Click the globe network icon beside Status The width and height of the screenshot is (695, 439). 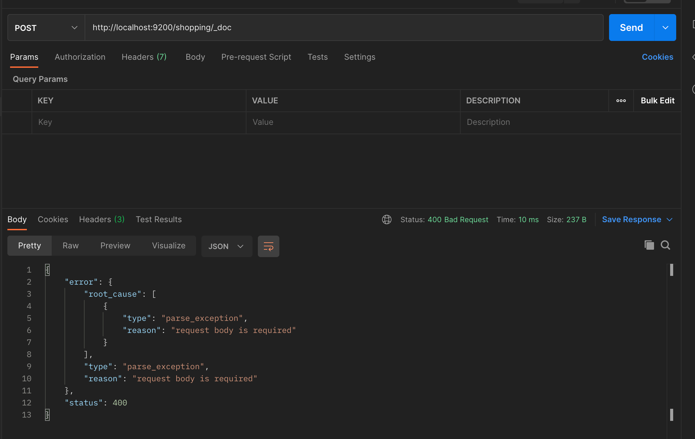coord(387,220)
